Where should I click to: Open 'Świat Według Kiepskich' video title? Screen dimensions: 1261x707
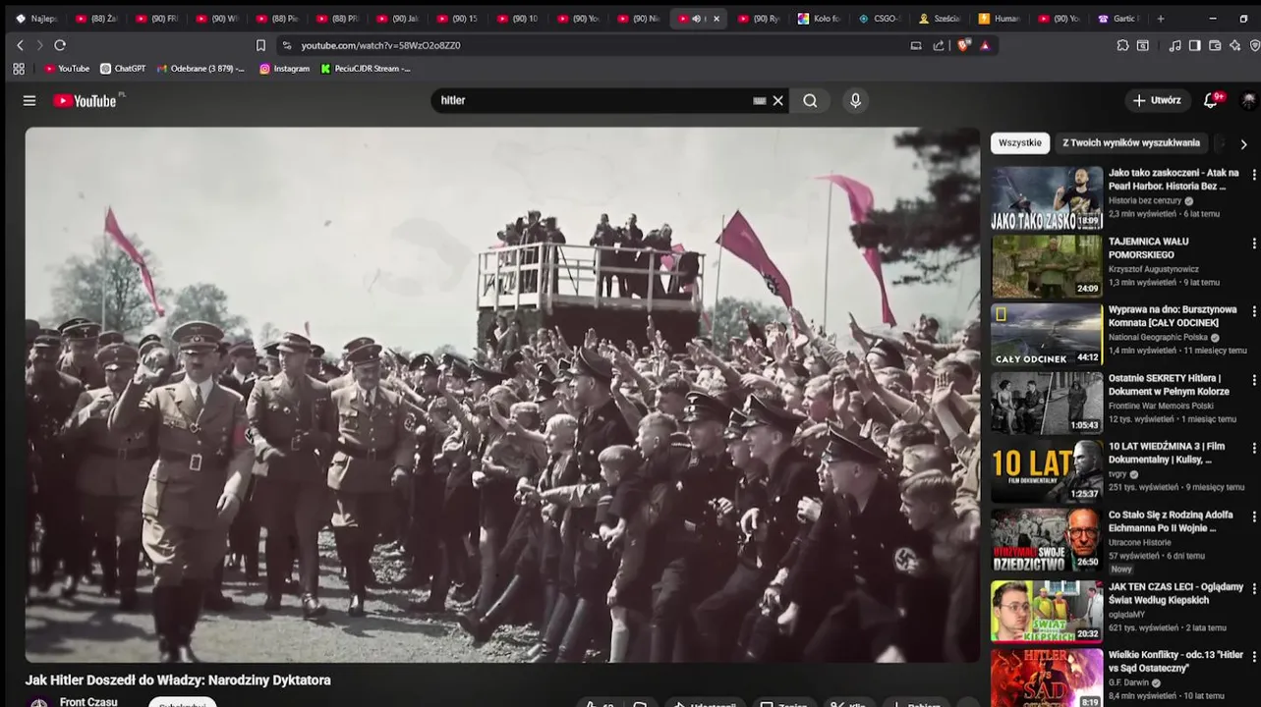click(x=1175, y=593)
